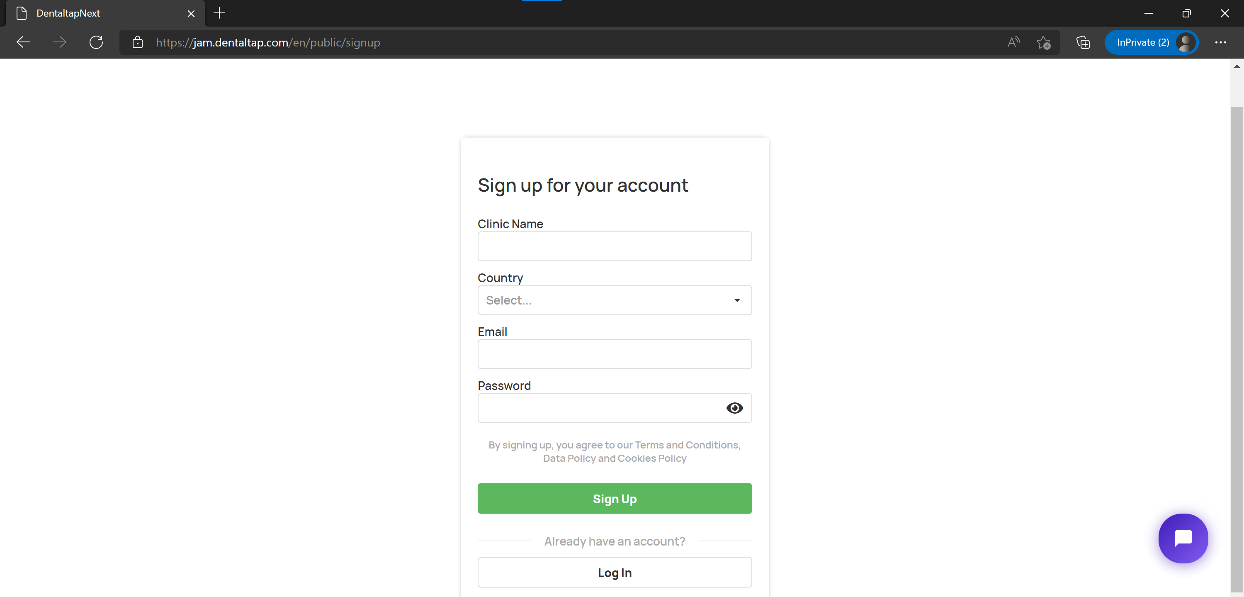Image resolution: width=1244 pixels, height=597 pixels.
Task: Click the Country dropdown arrow
Action: 737,300
